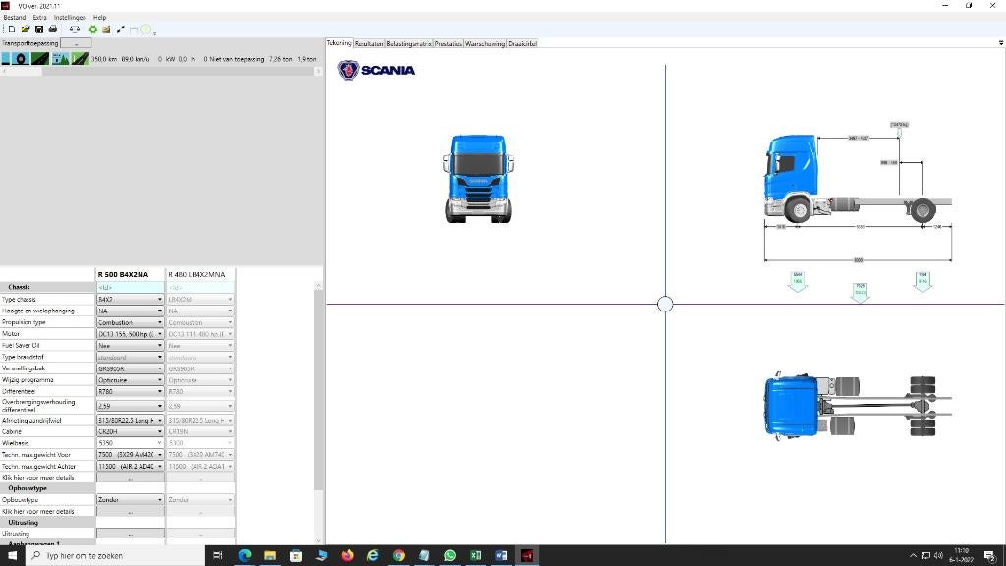
Task: Click the pale round toolbar icon
Action: pos(146,29)
